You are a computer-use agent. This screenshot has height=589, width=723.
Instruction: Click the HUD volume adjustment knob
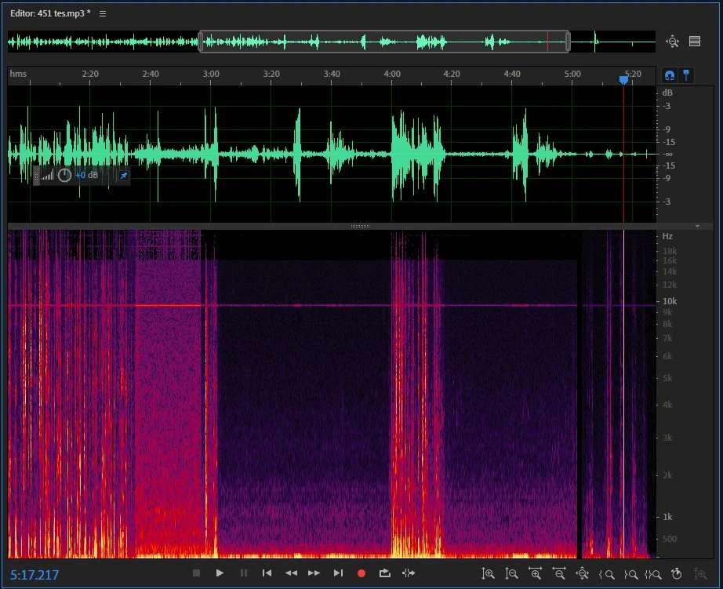coord(65,175)
